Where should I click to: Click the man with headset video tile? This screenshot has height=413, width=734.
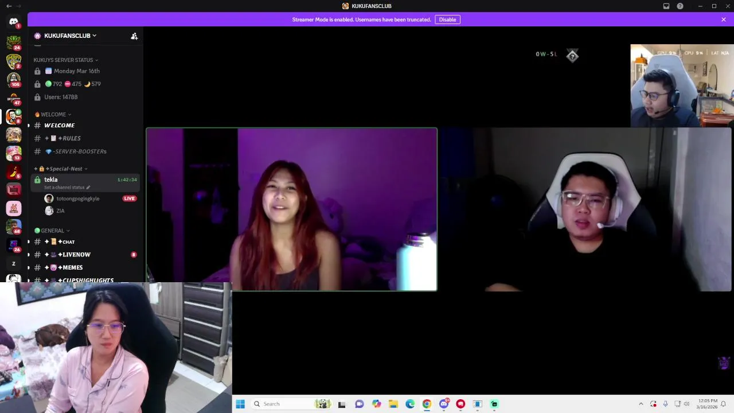point(585,209)
